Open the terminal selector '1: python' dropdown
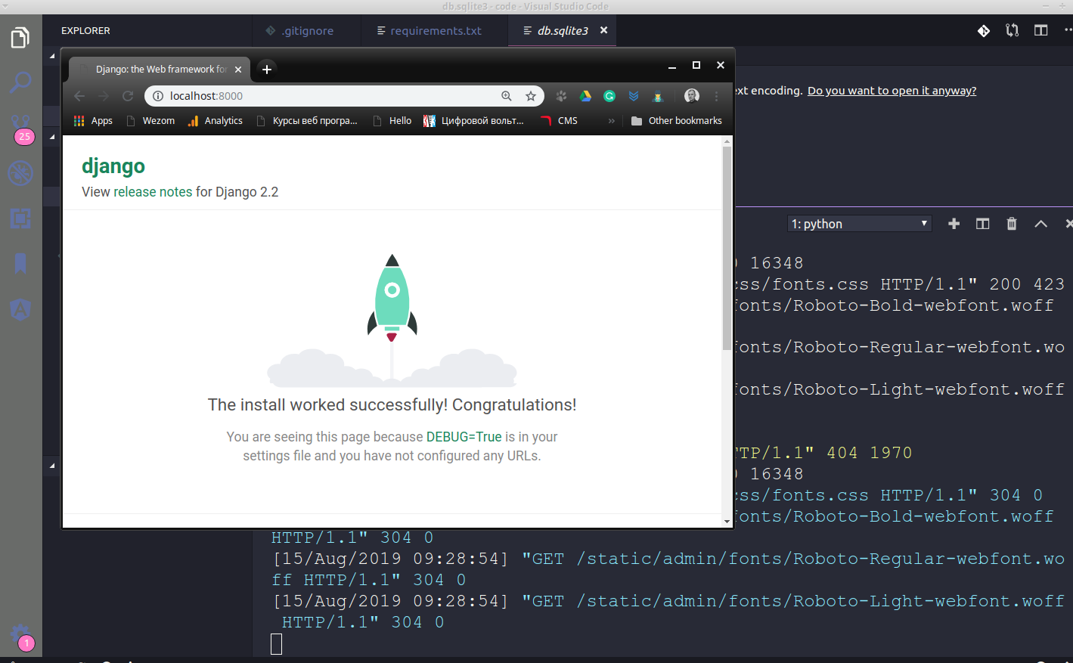The height and width of the screenshot is (663, 1073). (x=860, y=224)
